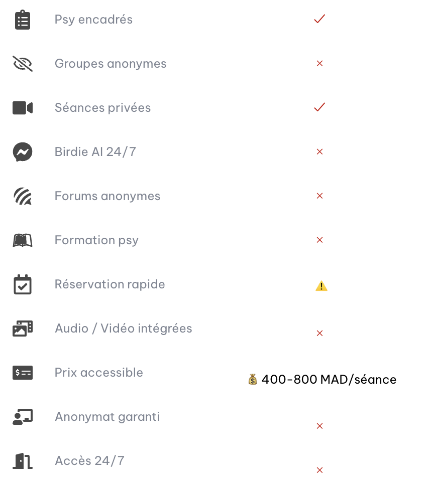Click the open book icon for Formation psy

point(23,240)
